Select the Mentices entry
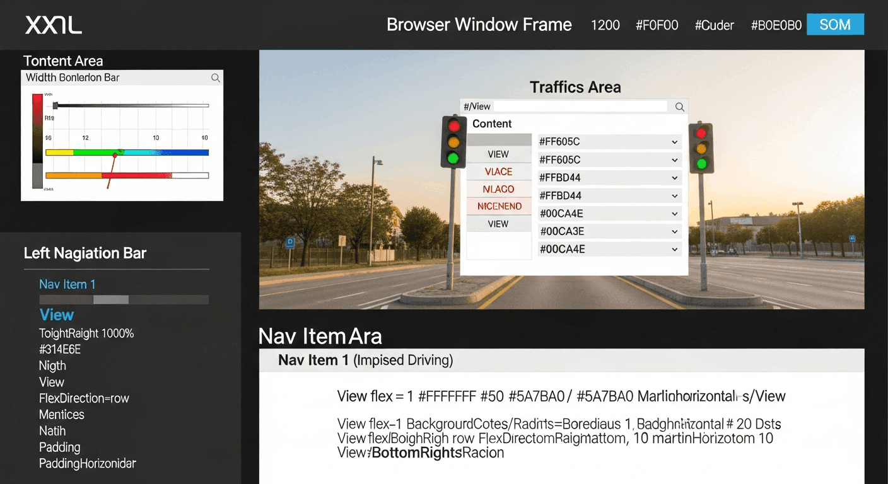This screenshot has width=888, height=484. 62,415
